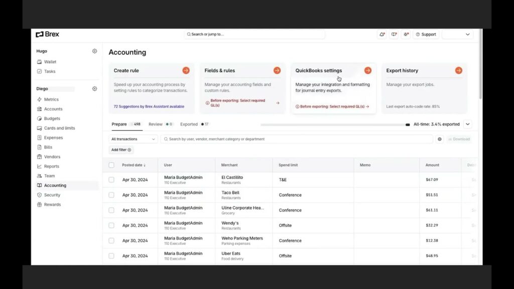Screen dimensions: 514x289
Task: Click Export history arrow icon
Action: tap(459, 70)
